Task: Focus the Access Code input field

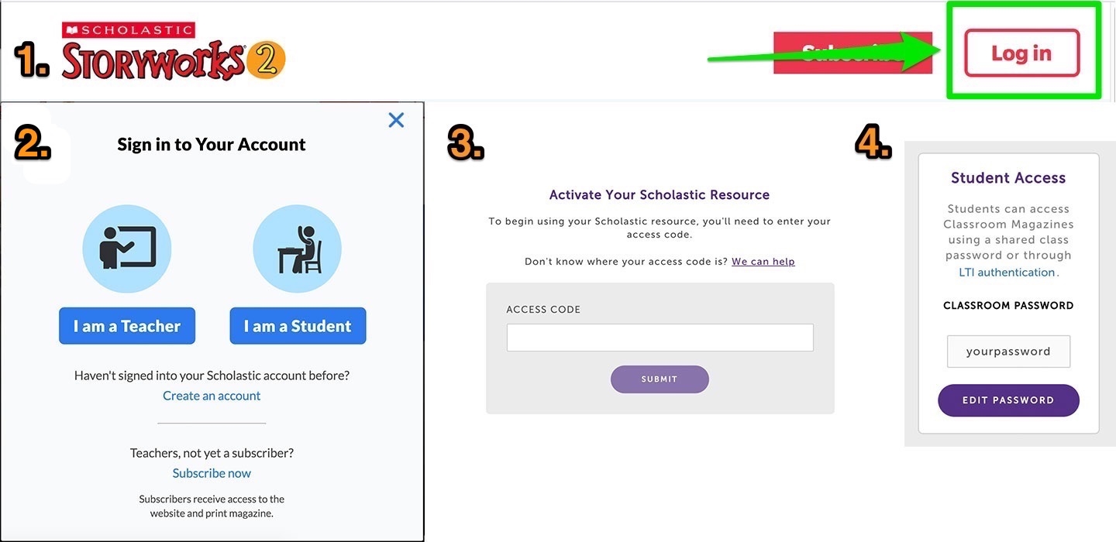Action: [660, 338]
